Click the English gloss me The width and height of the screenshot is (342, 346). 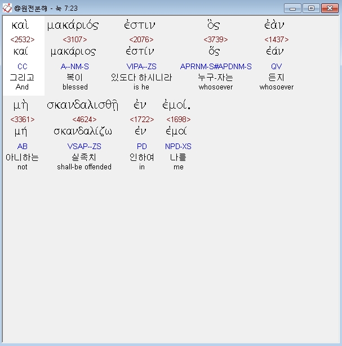(x=179, y=167)
